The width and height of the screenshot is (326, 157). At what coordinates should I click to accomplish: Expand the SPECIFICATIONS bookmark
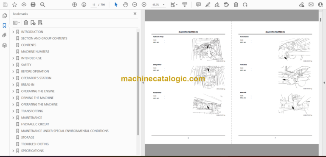tap(13, 151)
